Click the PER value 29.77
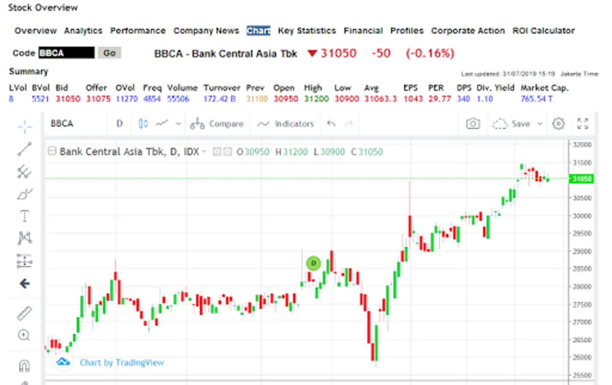Viewport: 612px width, 385px height. 440,99
